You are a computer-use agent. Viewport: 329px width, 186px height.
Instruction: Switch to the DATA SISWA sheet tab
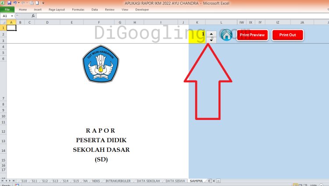click(175, 180)
